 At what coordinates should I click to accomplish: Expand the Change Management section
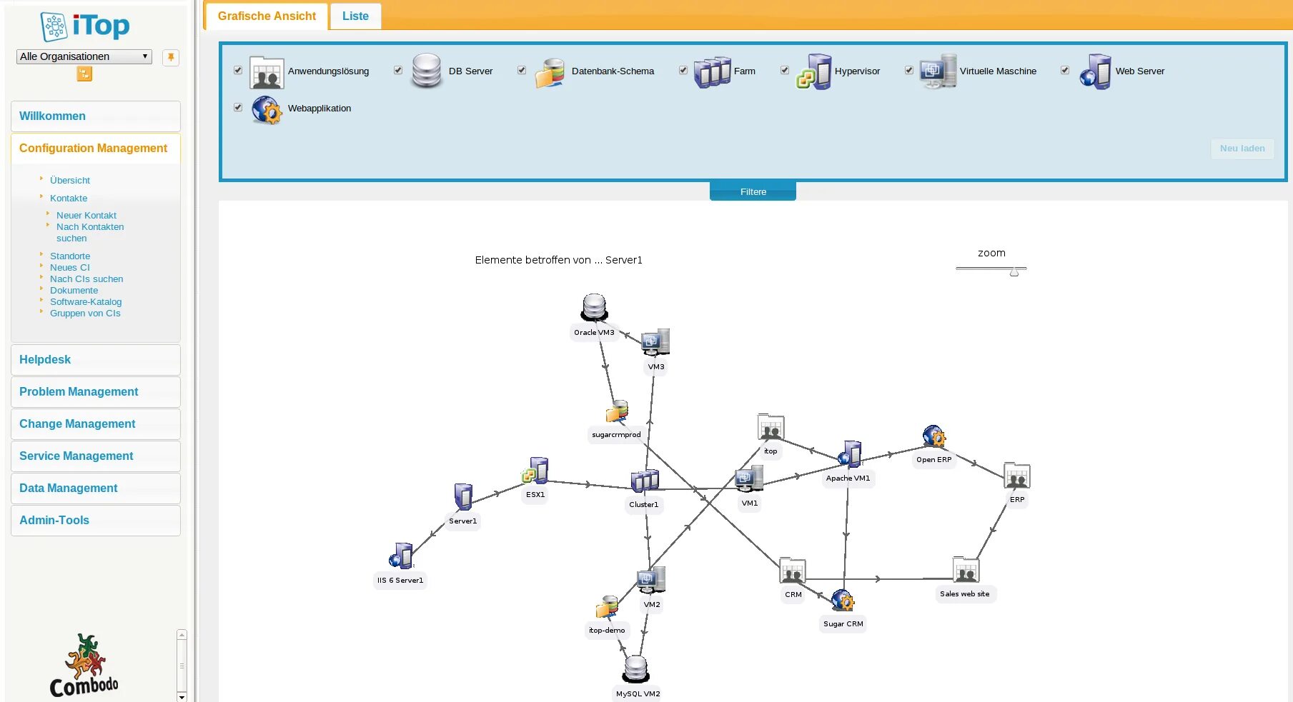click(x=96, y=423)
